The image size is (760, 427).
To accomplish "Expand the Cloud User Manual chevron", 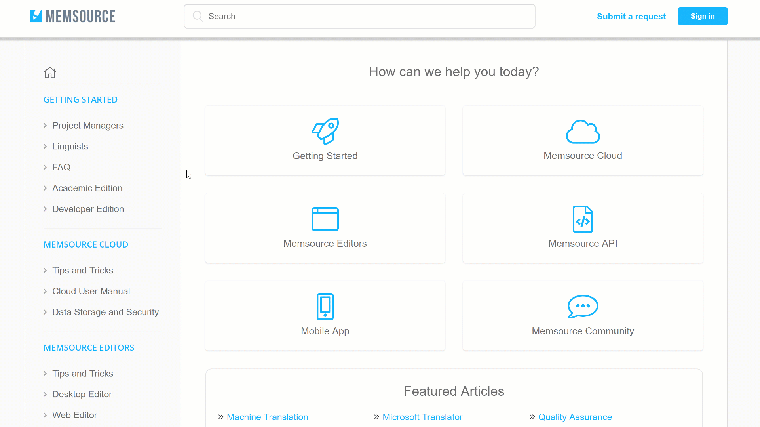I will (45, 291).
